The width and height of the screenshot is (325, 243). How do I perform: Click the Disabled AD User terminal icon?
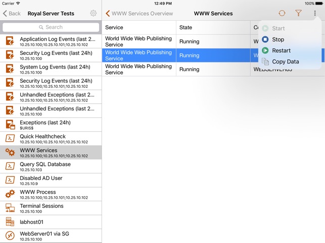[10, 179]
